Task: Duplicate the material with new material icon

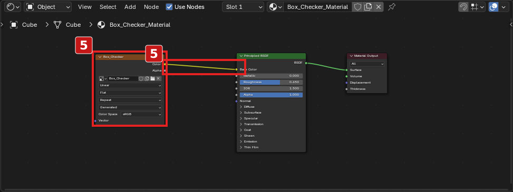Action: pos(368,7)
